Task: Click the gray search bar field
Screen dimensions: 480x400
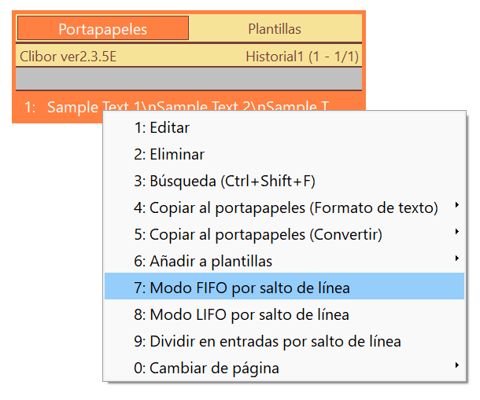Action: [x=189, y=79]
